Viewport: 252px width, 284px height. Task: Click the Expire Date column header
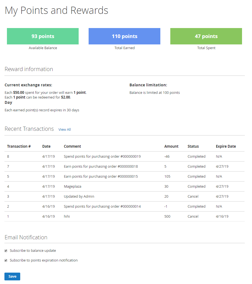click(x=226, y=146)
